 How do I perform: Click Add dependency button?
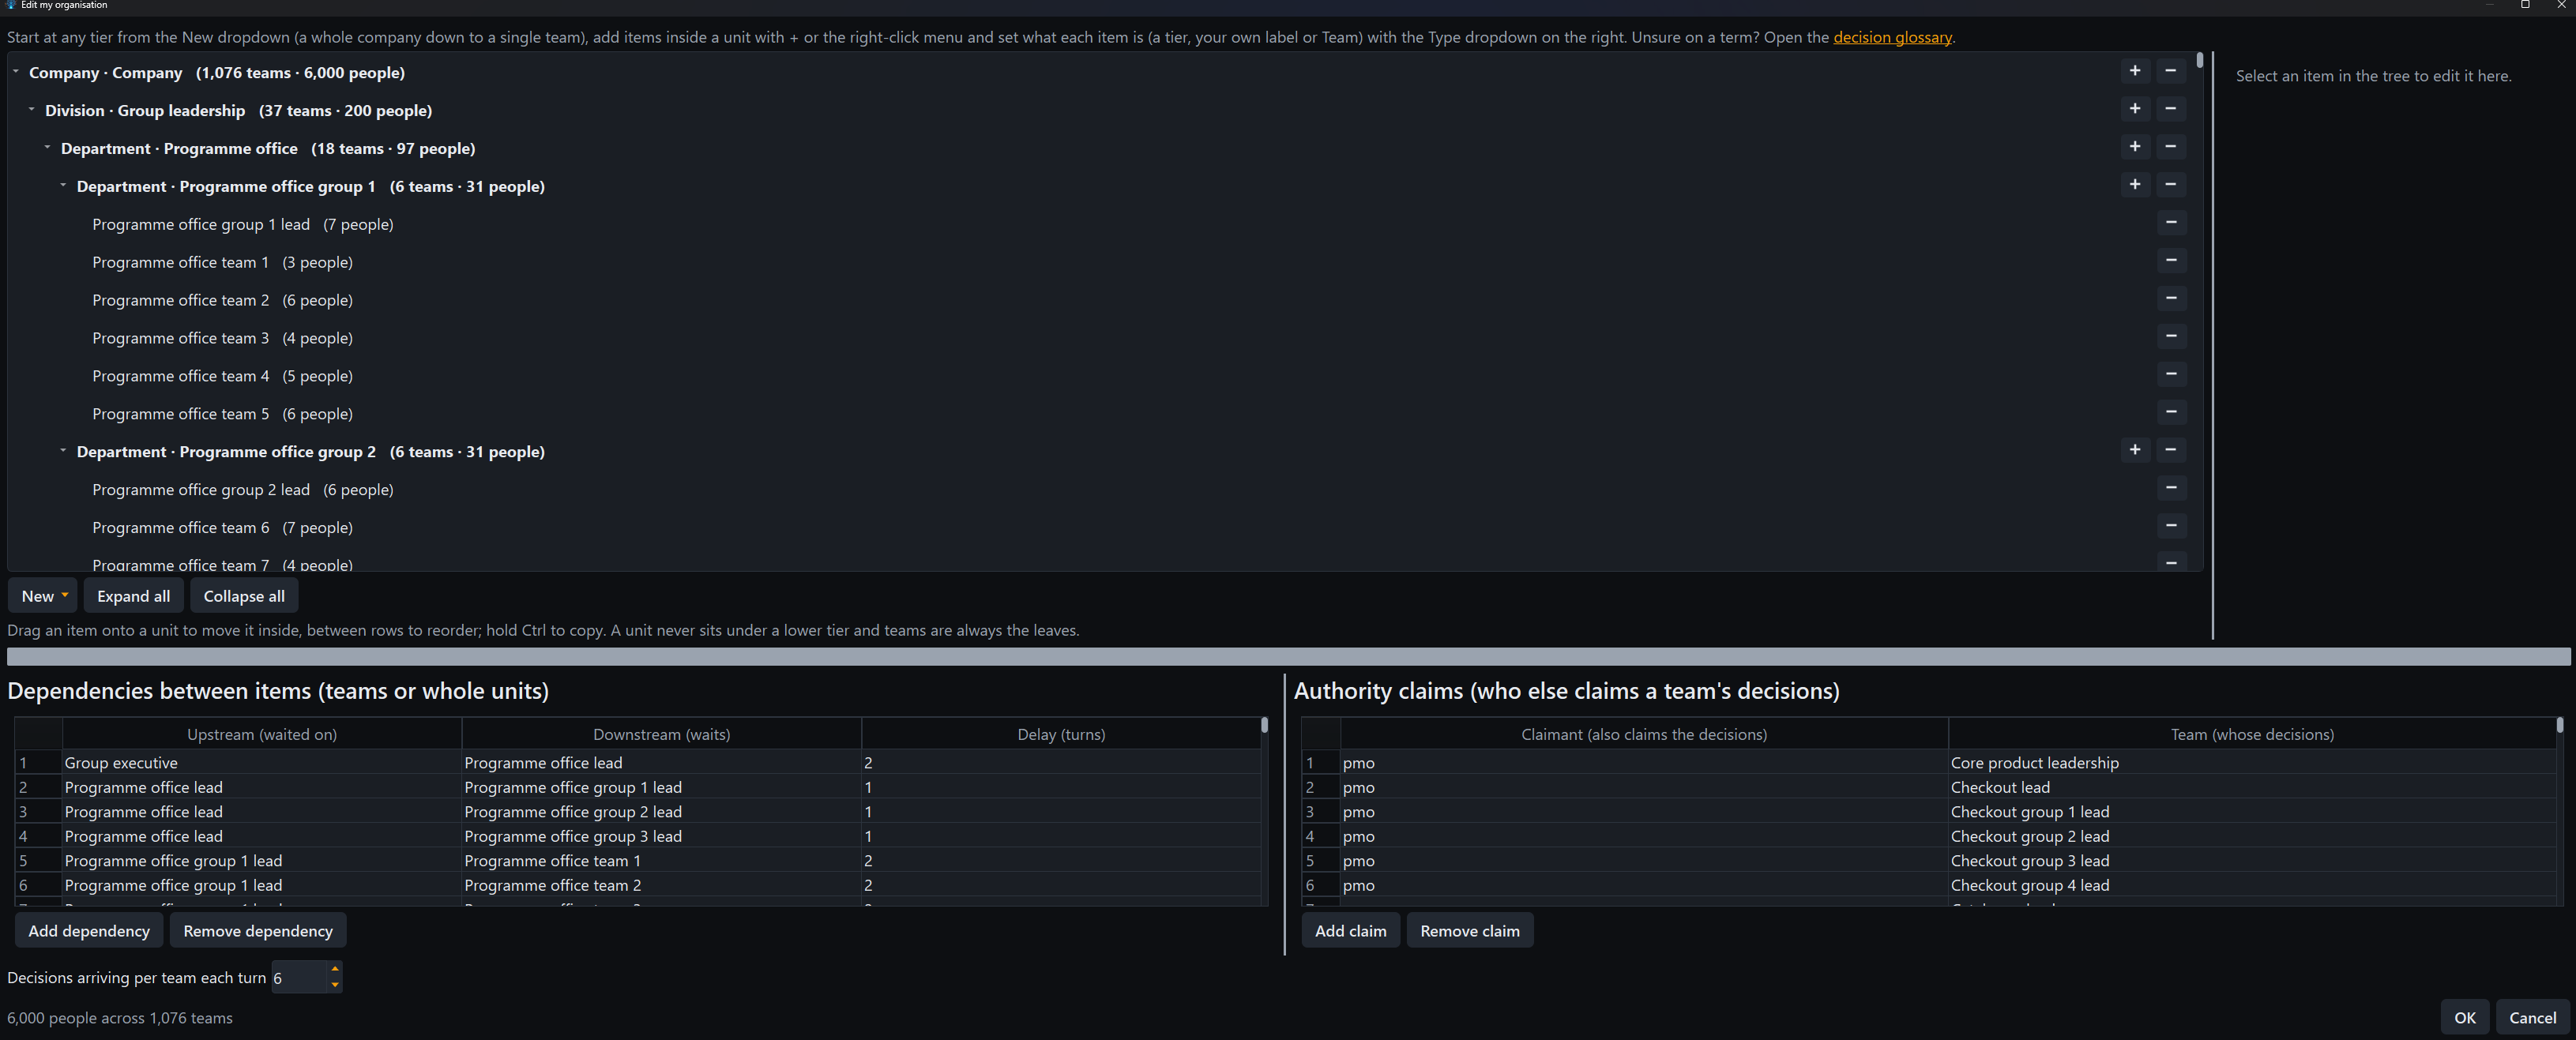[89, 931]
